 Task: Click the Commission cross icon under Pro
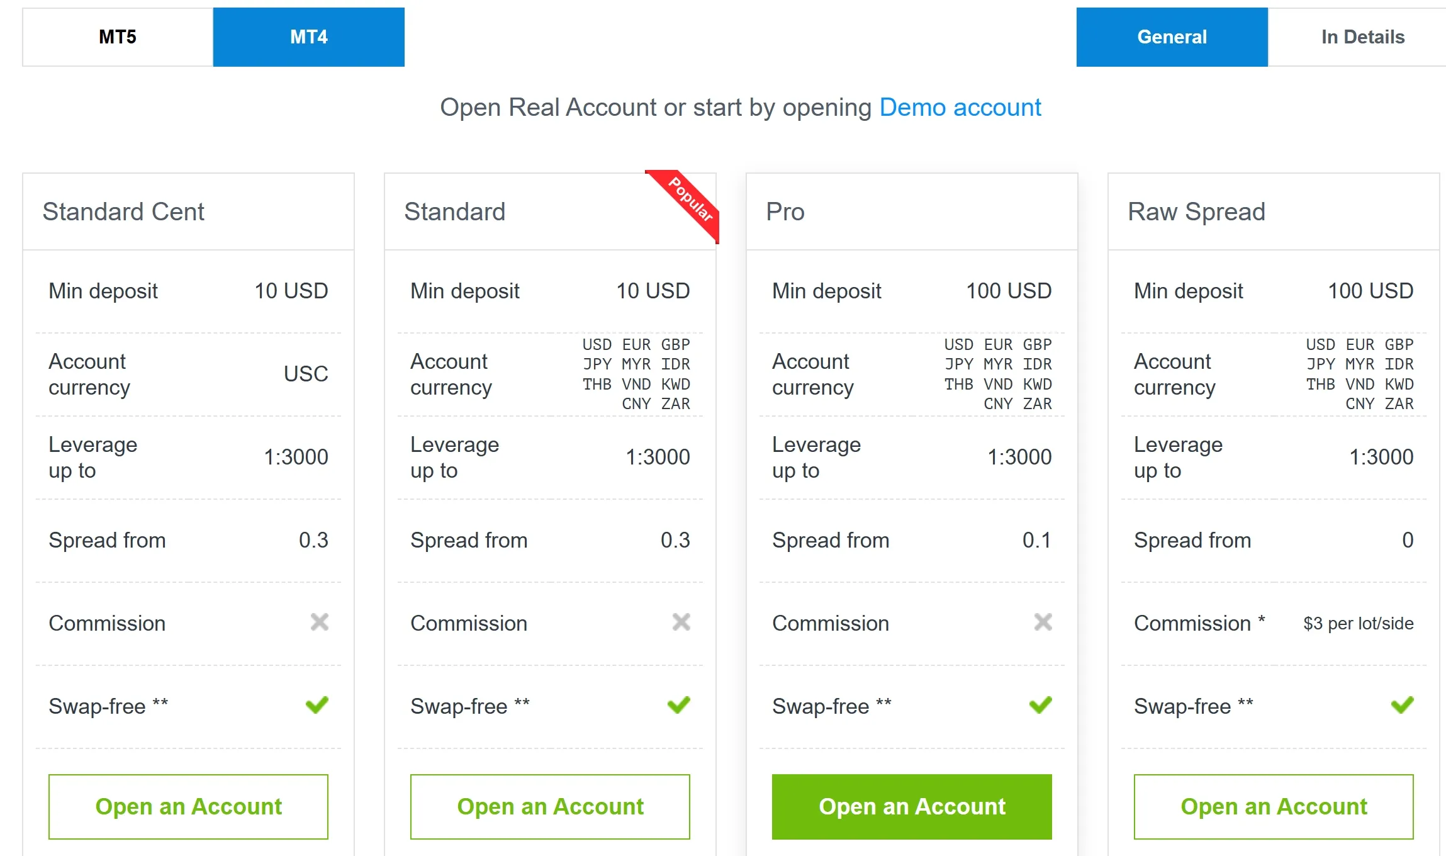[1043, 622]
